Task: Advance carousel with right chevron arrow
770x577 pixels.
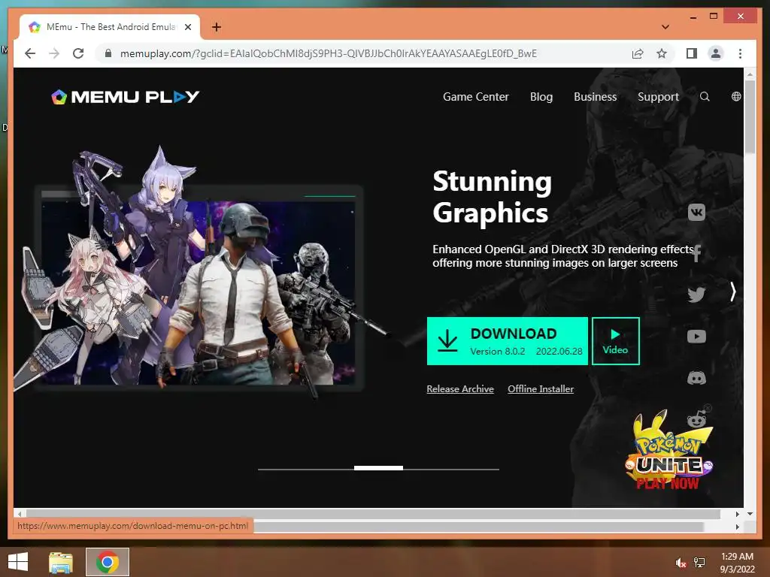Action: pos(732,292)
